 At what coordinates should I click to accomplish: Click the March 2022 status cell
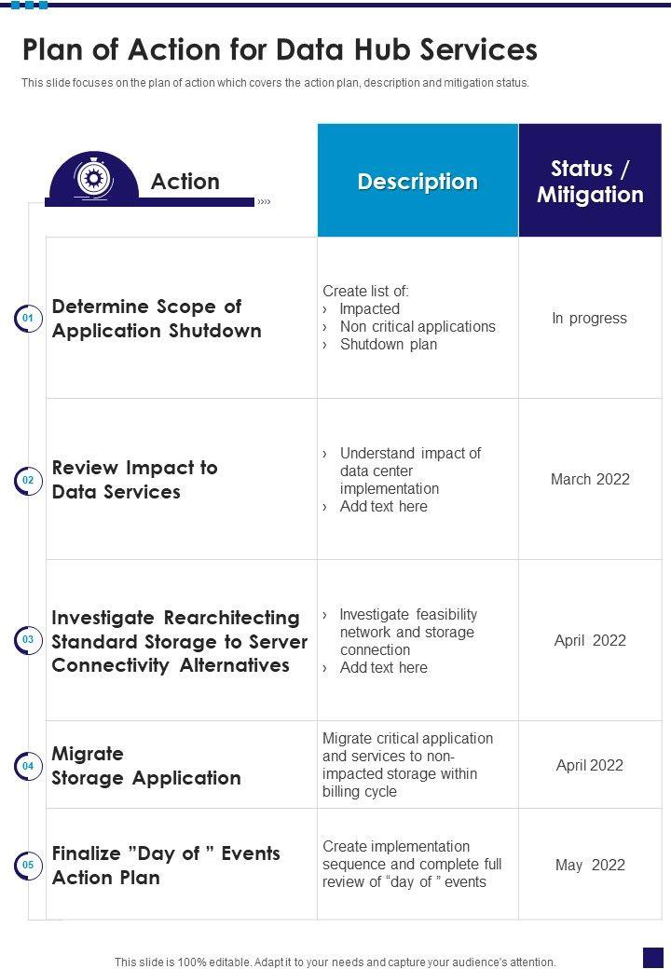[590, 480]
